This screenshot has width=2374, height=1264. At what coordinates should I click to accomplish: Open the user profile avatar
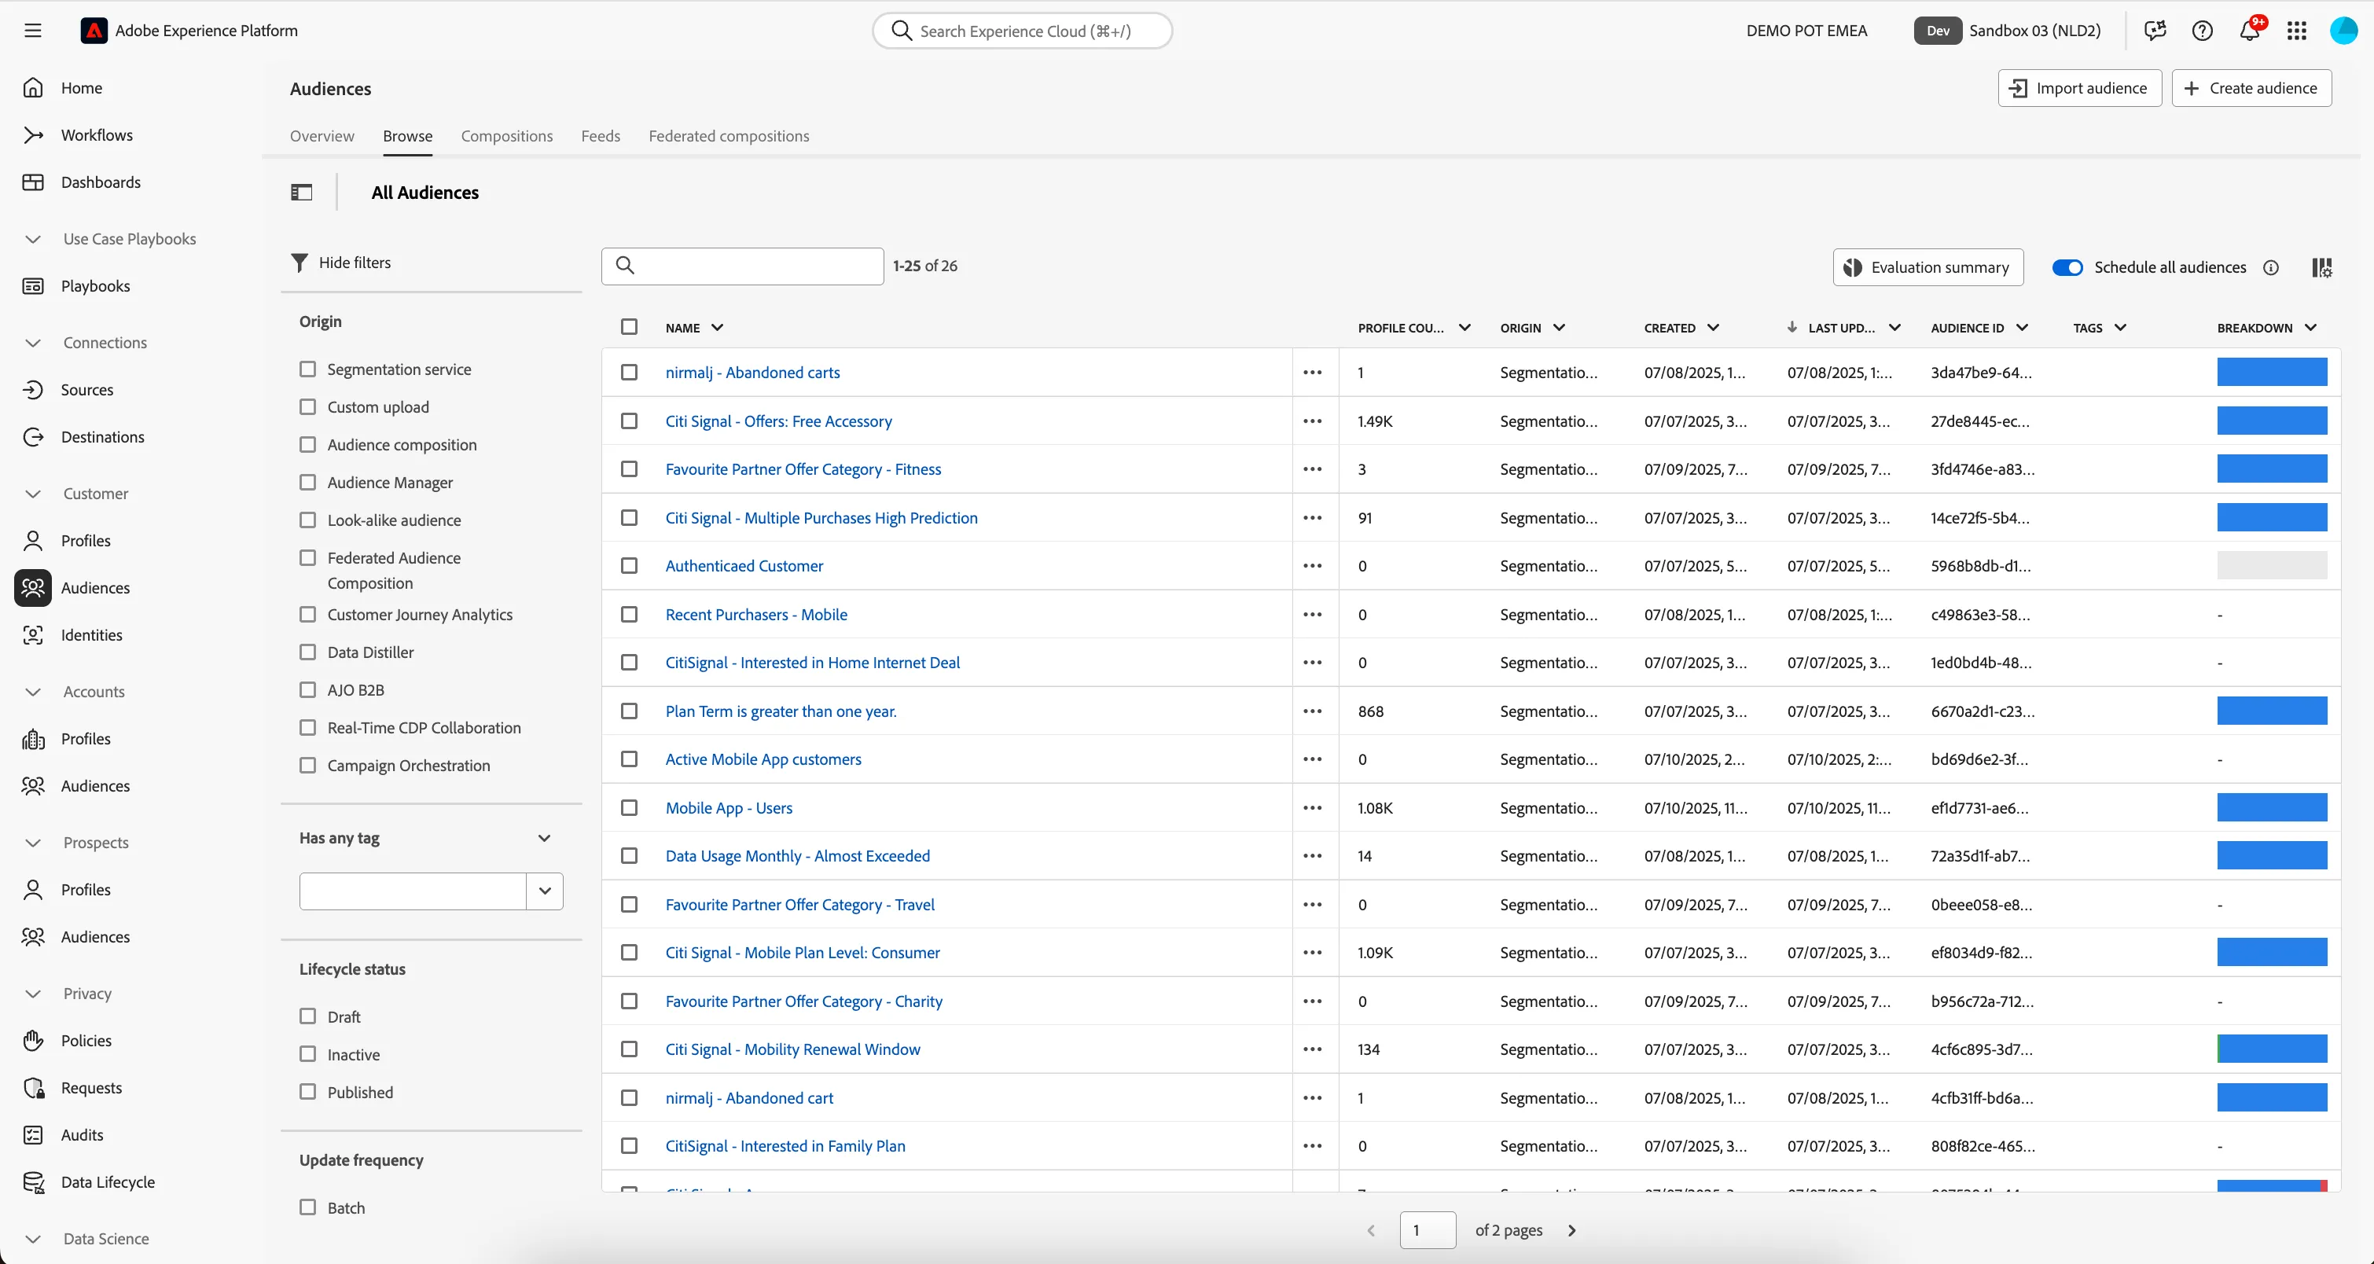2343,31
